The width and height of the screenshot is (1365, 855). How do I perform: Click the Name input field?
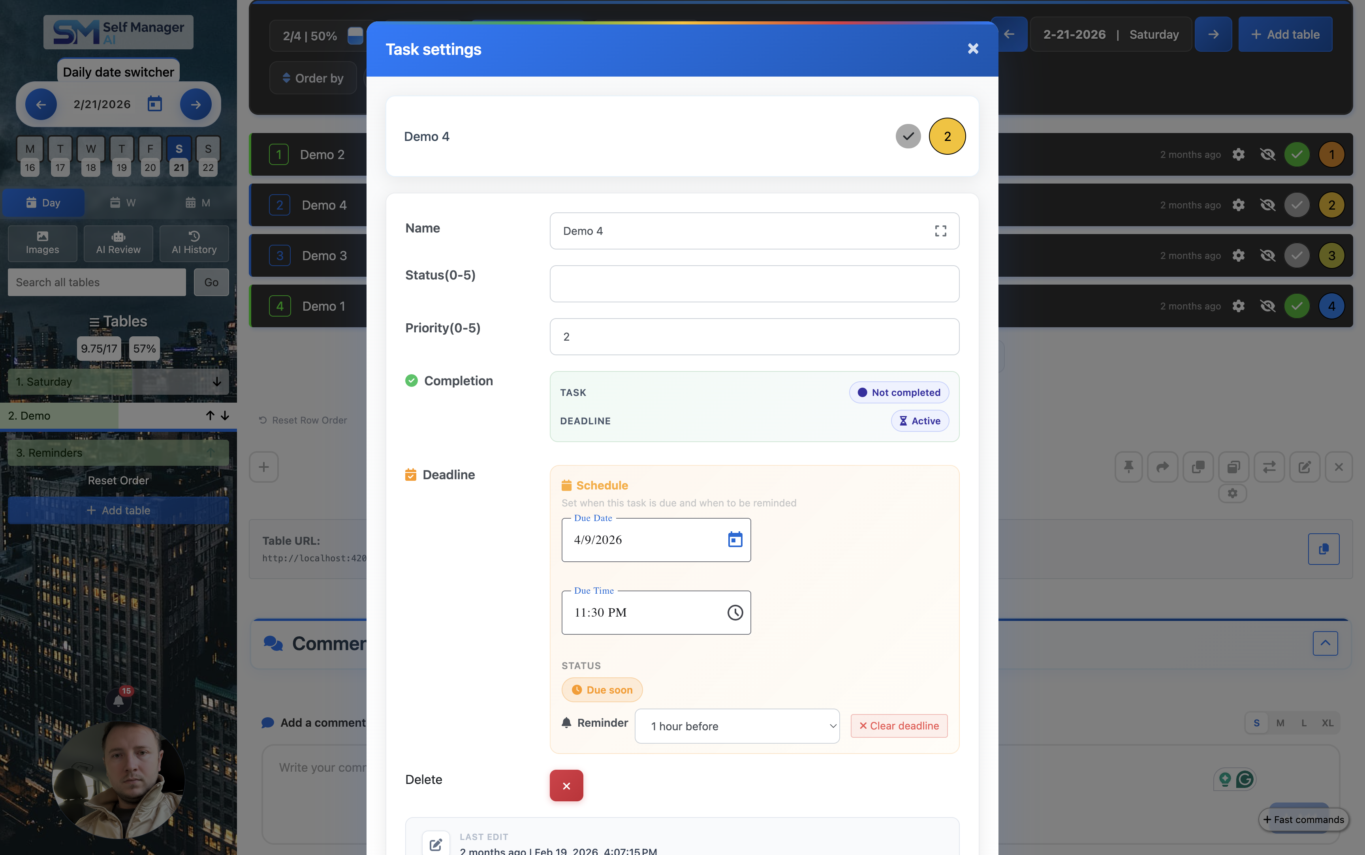pos(754,231)
